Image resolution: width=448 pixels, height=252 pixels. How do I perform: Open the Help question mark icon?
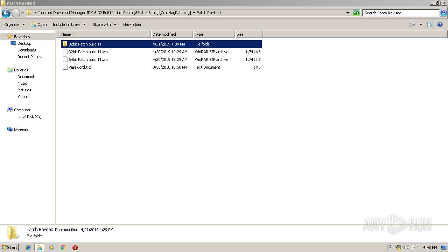[x=440, y=24]
